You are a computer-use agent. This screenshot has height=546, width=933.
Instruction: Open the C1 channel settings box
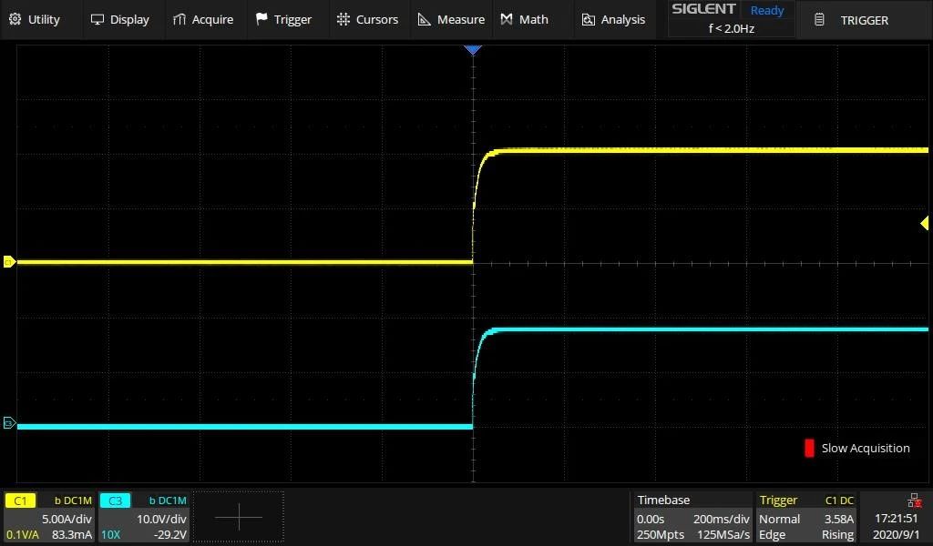point(49,517)
